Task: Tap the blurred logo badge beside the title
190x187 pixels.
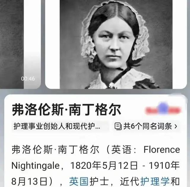Action: point(163,109)
